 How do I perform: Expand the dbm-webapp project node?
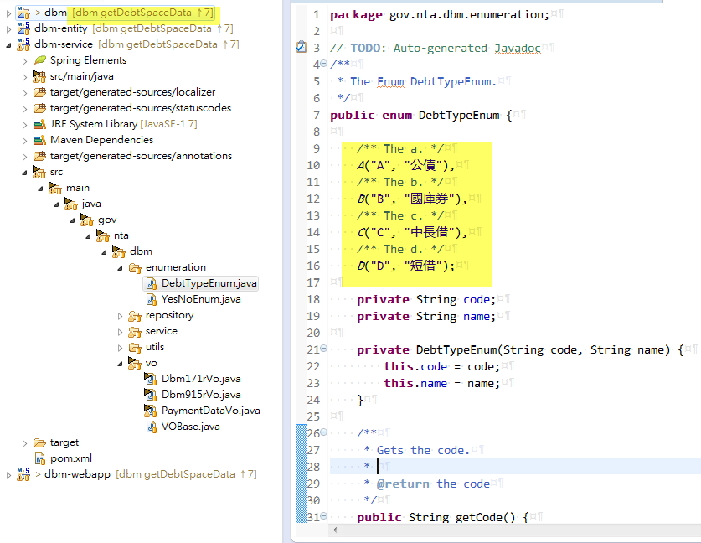pos(8,475)
